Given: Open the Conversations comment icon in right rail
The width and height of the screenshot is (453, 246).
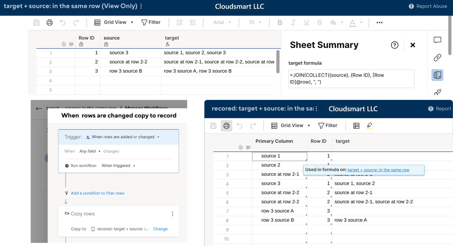Looking at the screenshot, I should [x=437, y=40].
